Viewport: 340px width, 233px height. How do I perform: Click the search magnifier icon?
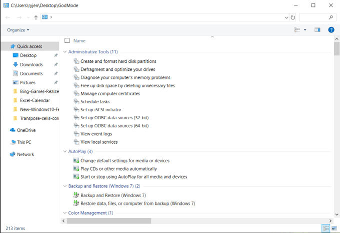tap(330, 17)
